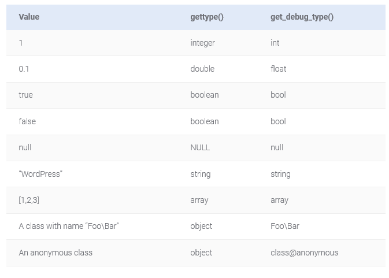Click the string cell under get_debug_type()
Screen dimensions: 389x278
pos(280,174)
